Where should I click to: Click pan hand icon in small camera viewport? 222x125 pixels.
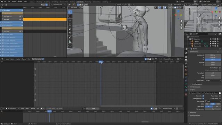pos(219,22)
